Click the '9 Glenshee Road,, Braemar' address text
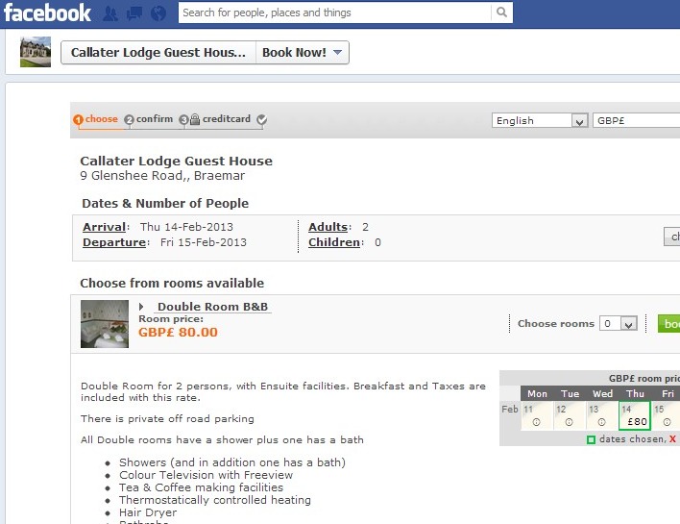Image resolution: width=680 pixels, height=524 pixels. coord(162,176)
